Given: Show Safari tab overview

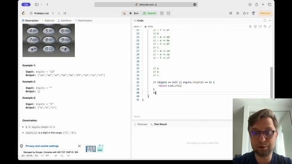Looking at the screenshot, I should click(x=270, y=5).
